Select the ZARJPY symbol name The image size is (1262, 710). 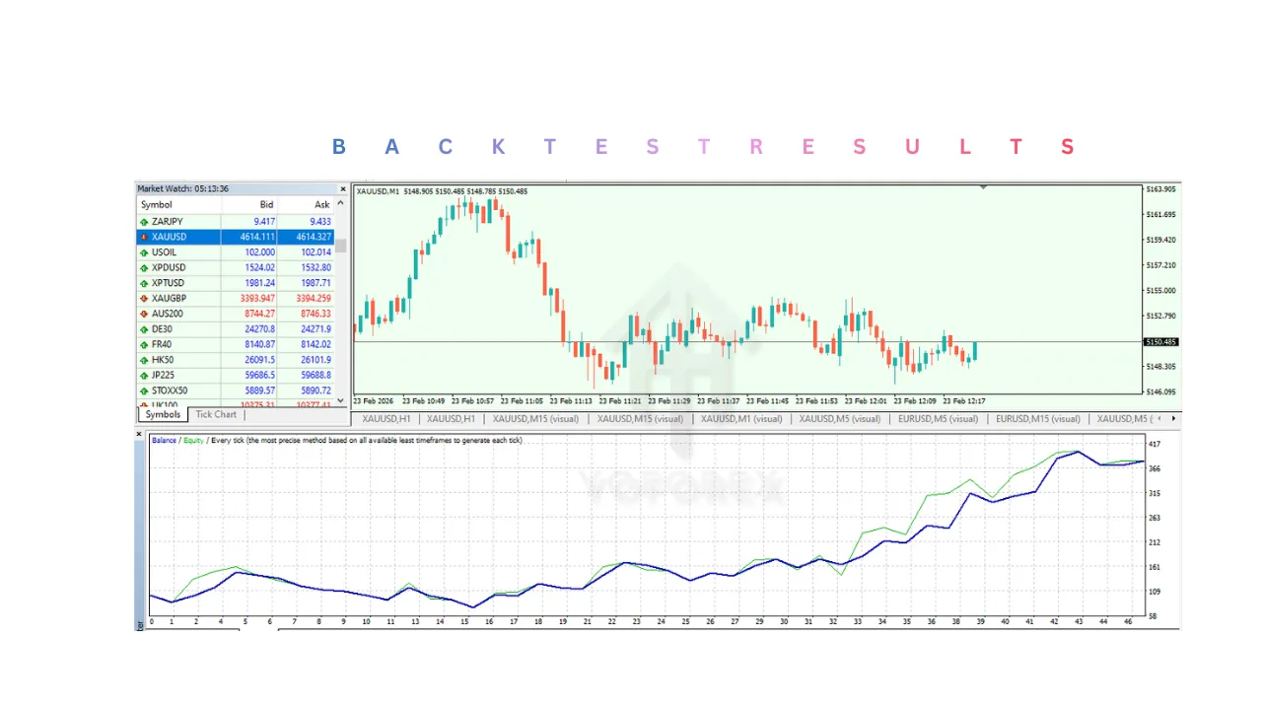169,222
